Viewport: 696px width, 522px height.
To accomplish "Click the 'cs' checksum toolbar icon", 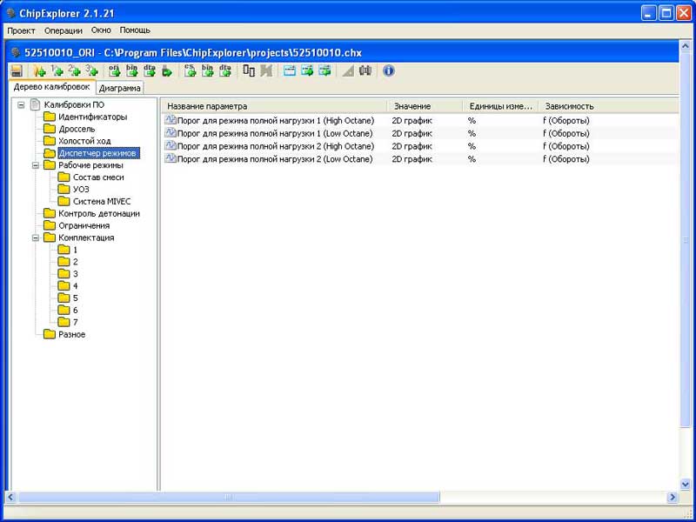I will (x=191, y=70).
